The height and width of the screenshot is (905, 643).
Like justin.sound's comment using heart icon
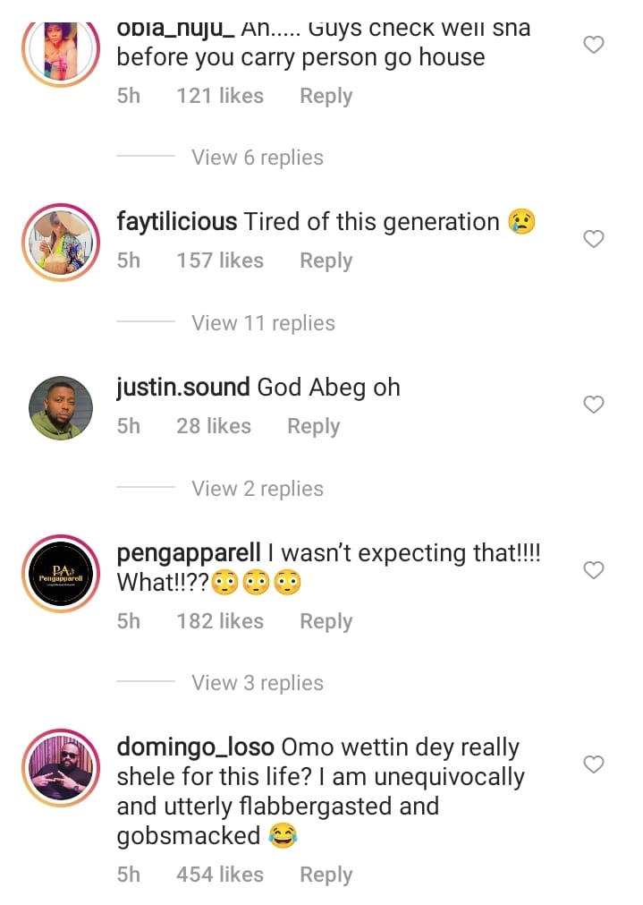(594, 405)
